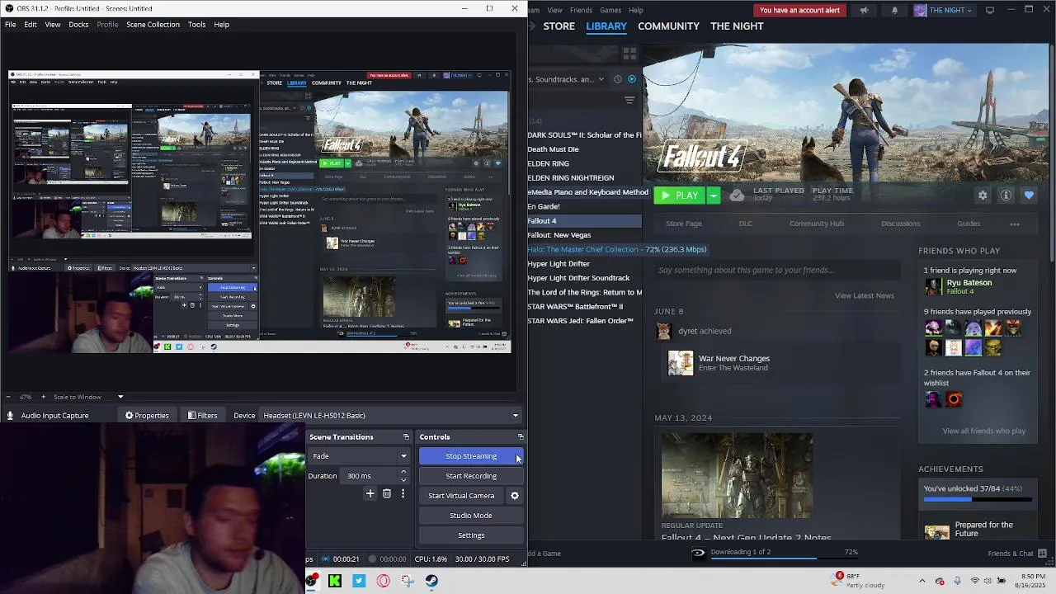This screenshot has height=594, width=1056.
Task: Increase transition duration stepper arrow
Action: 403,472
